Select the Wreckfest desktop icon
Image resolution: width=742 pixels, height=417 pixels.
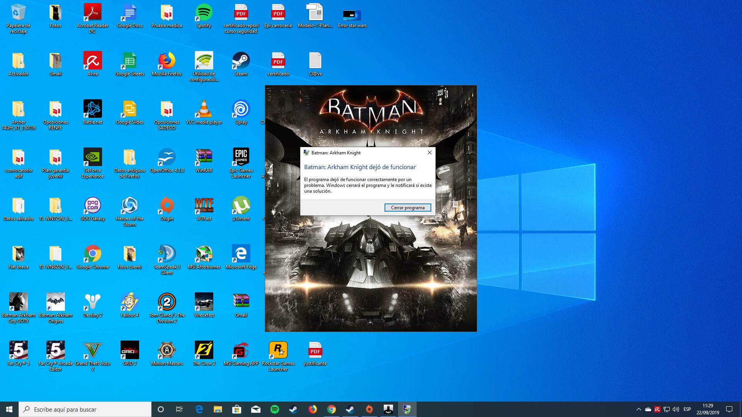(204, 305)
